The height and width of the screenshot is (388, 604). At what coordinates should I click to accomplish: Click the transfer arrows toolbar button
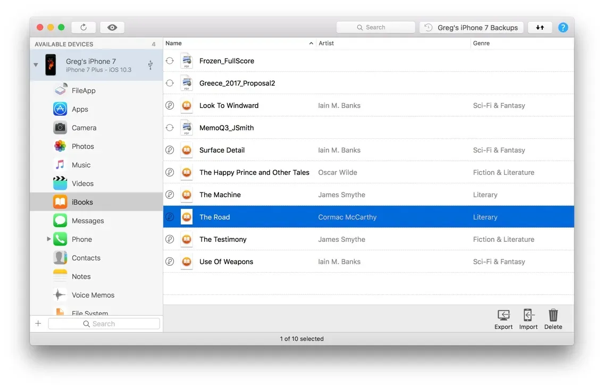[540, 28]
